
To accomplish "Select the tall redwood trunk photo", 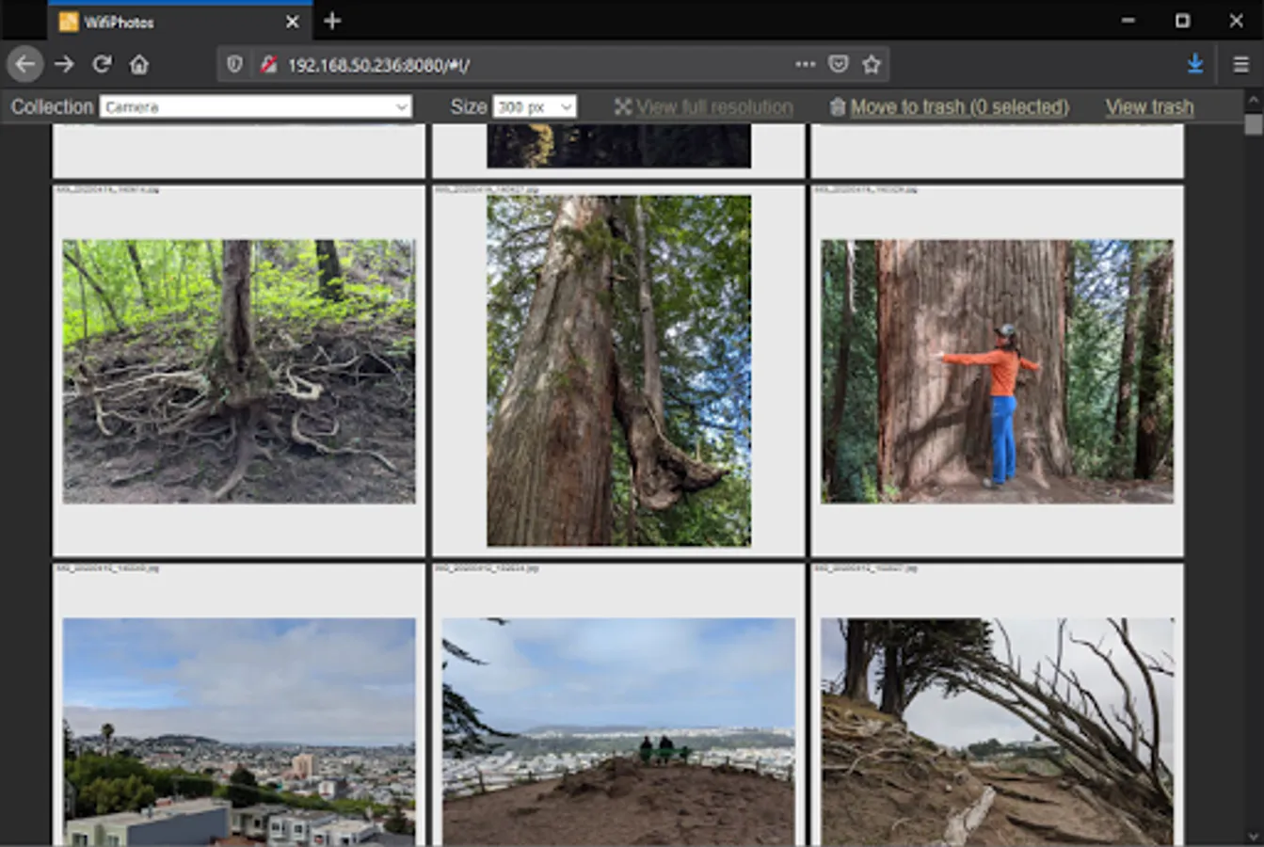I will [x=618, y=371].
